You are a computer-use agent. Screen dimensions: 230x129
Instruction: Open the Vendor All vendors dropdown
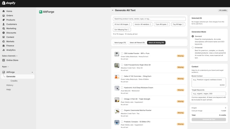tap(143, 24)
